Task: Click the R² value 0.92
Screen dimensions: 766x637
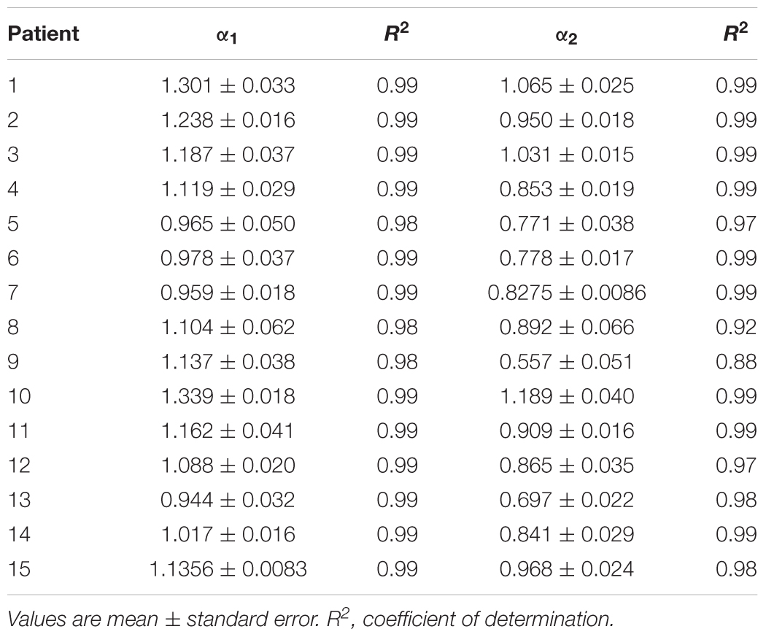Action: [x=736, y=328]
